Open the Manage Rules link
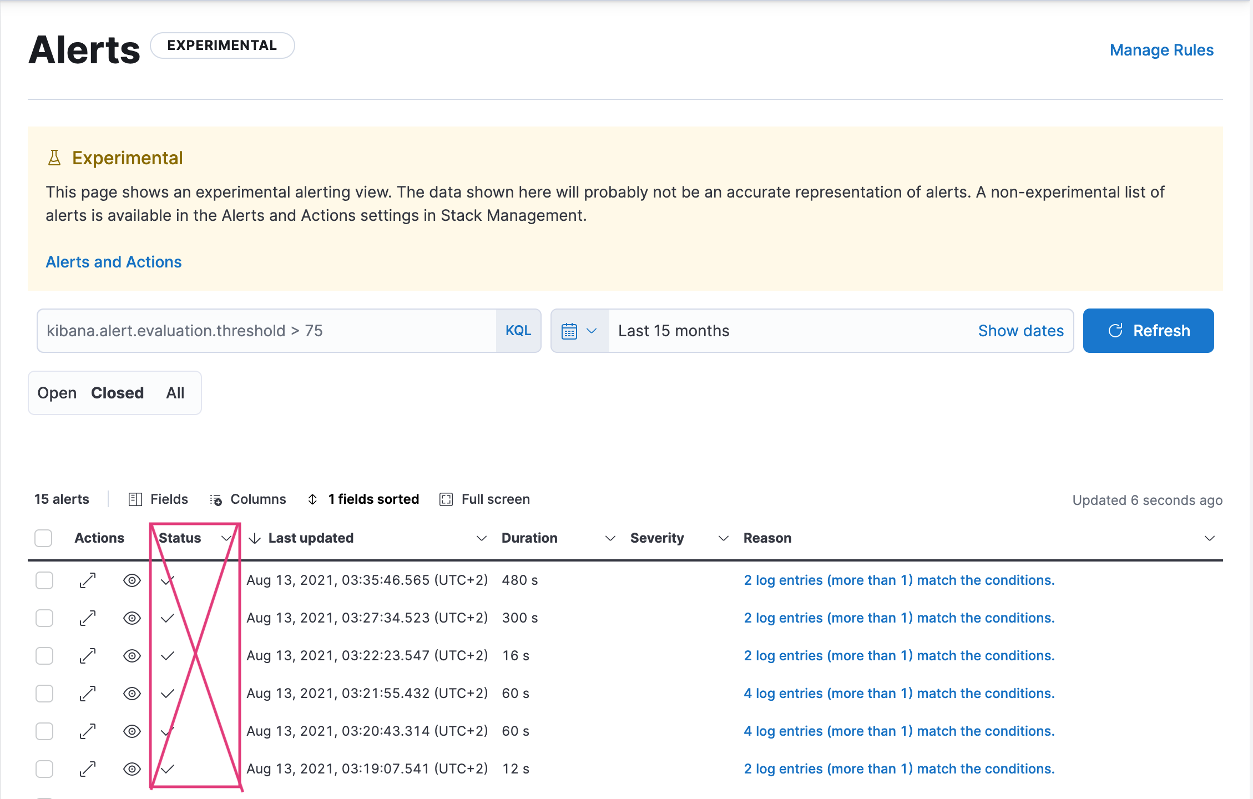 (1161, 50)
